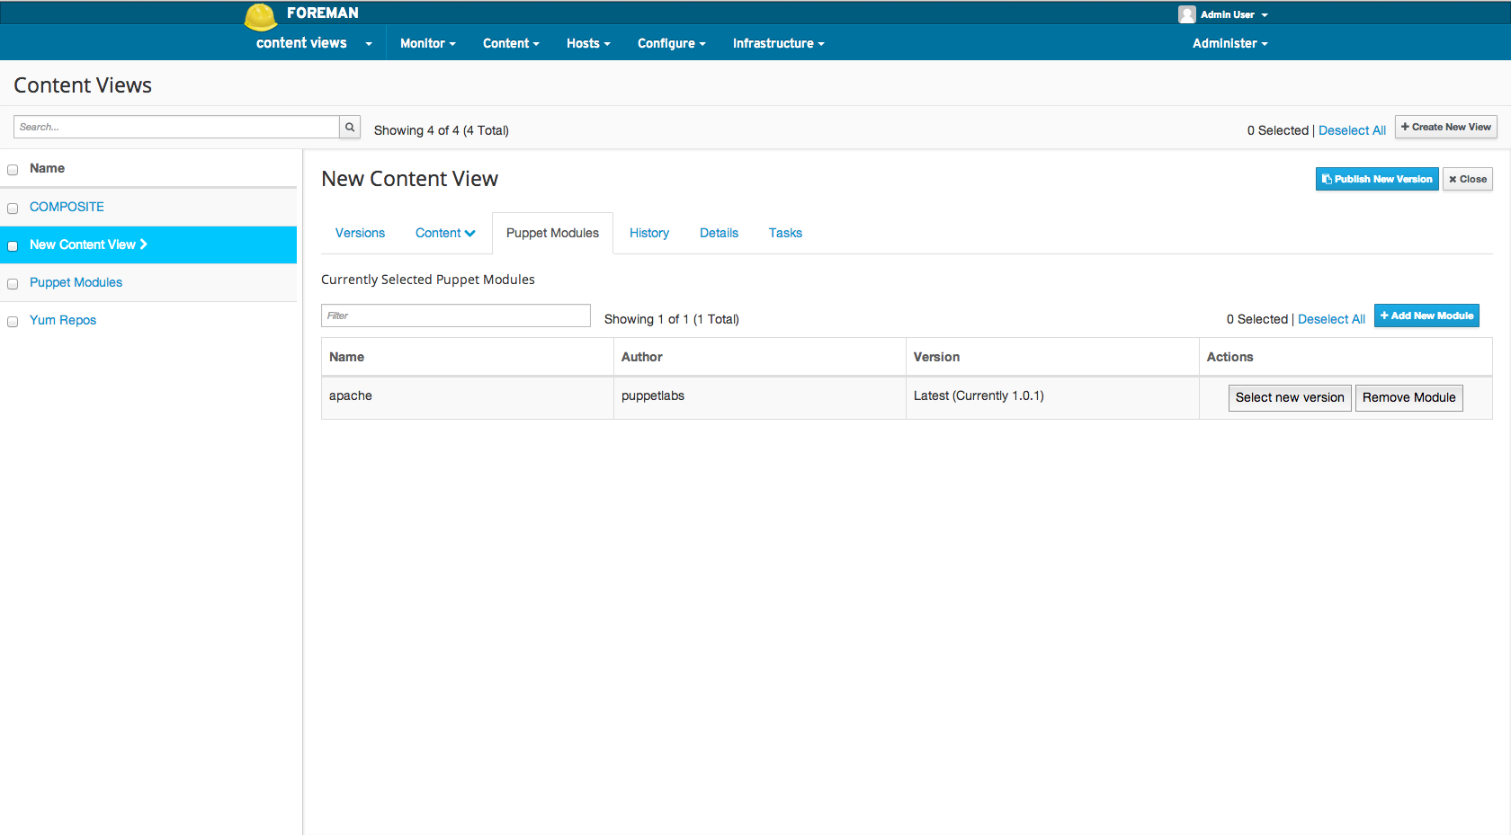This screenshot has width=1511, height=835.
Task: Open the COMPOSITE content view
Action: [67, 207]
